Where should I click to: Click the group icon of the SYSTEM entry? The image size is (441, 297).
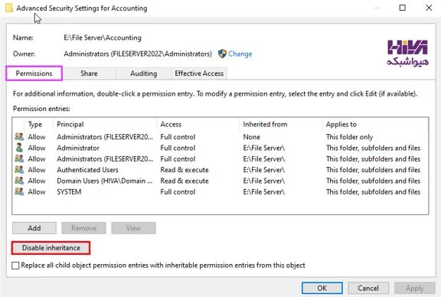click(19, 191)
